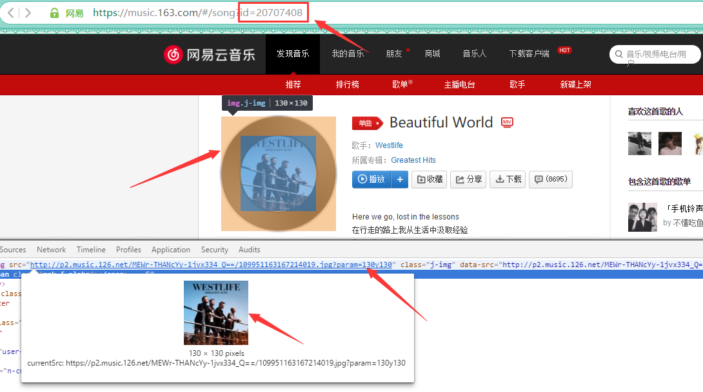The image size is (703, 392).
Task: Click the browser forward arrow
Action: pos(28,12)
